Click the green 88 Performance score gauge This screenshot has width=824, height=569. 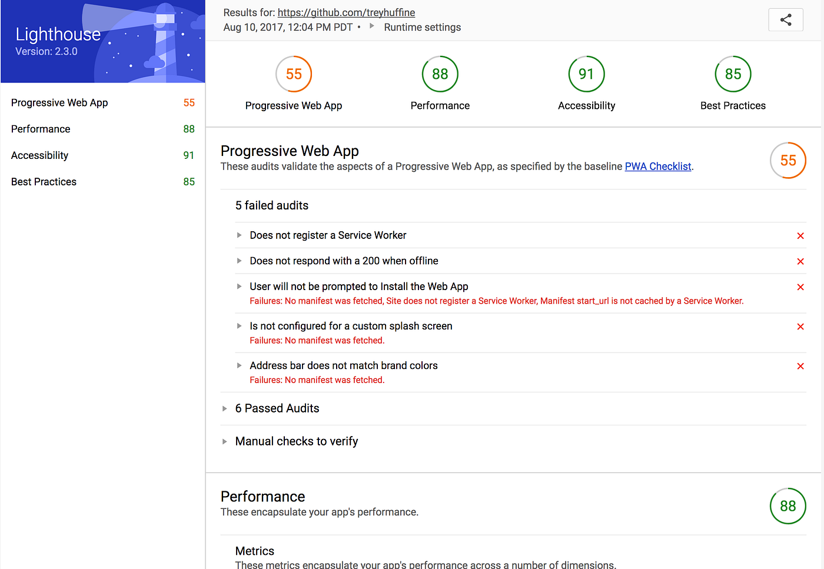click(x=440, y=74)
